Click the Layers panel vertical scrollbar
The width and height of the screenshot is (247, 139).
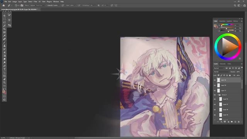(242, 84)
